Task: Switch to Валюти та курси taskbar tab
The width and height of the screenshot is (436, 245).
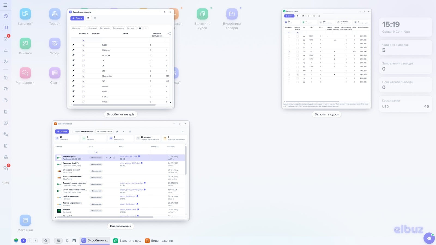Action: [x=127, y=241]
